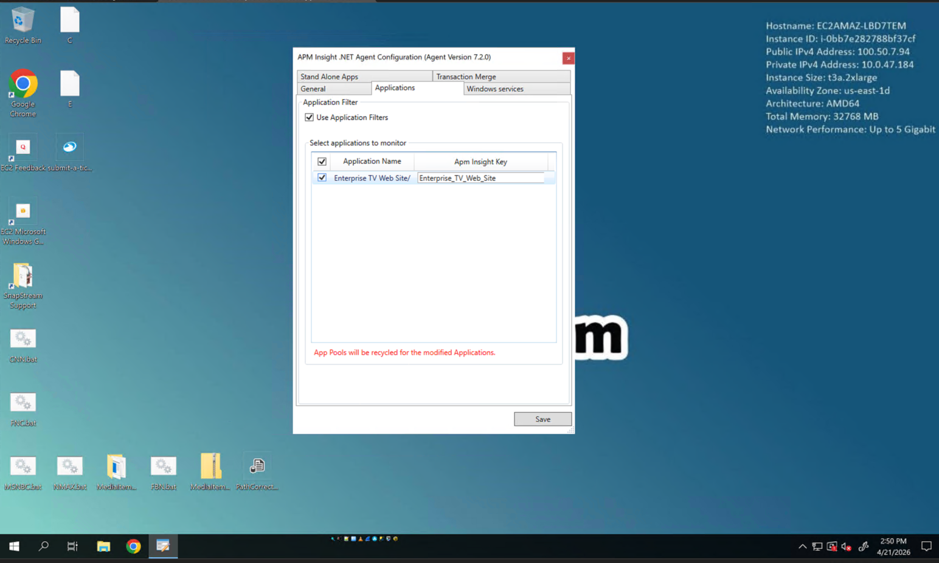939x563 pixels.
Task: Toggle the select-all checkbox in the table header
Action: pyautogui.click(x=322, y=162)
